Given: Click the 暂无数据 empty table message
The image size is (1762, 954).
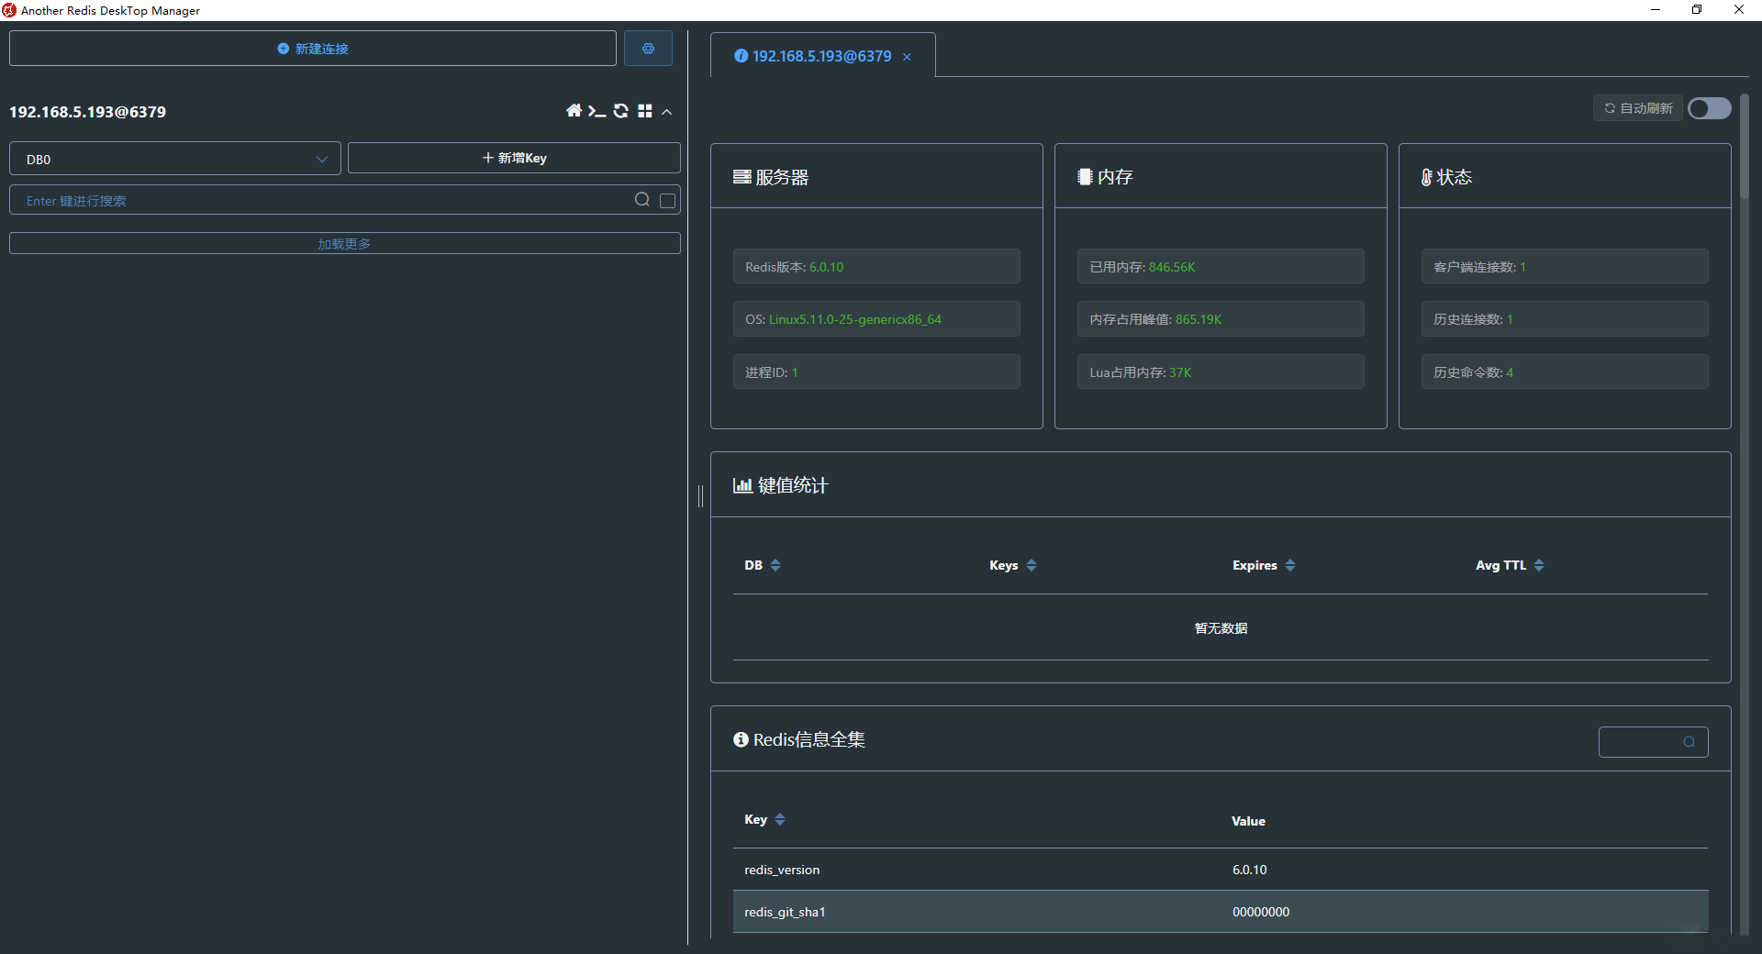Looking at the screenshot, I should point(1221,628).
